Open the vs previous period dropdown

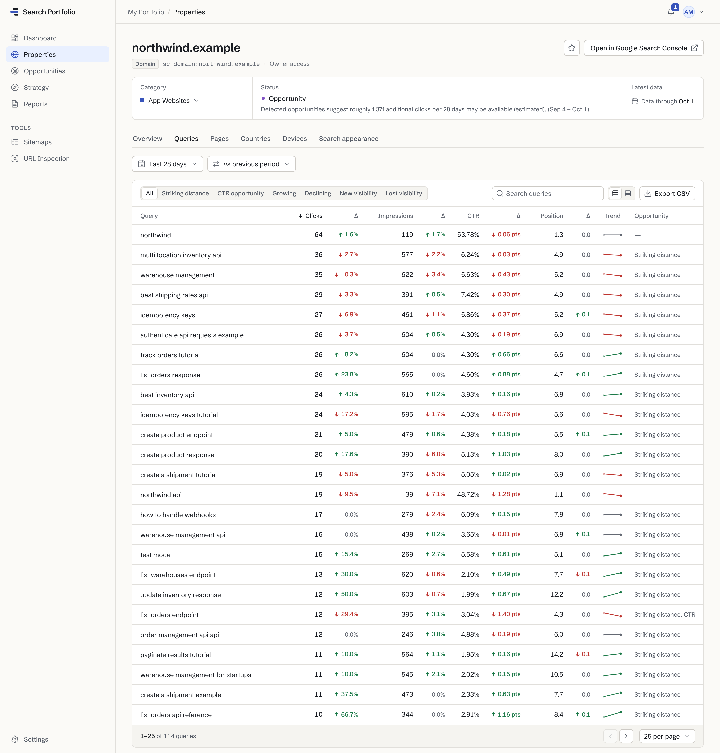click(252, 164)
